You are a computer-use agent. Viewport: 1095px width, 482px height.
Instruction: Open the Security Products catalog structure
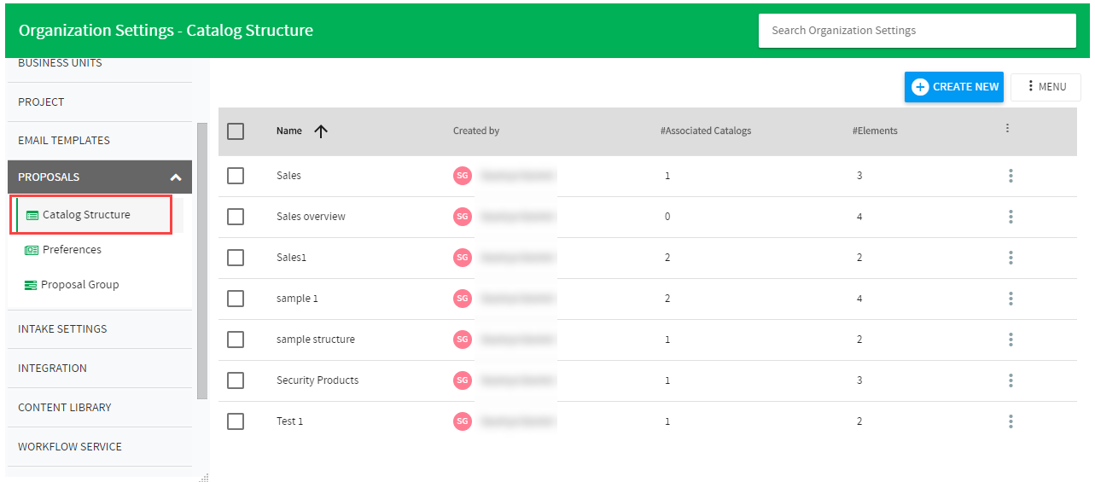coord(317,380)
